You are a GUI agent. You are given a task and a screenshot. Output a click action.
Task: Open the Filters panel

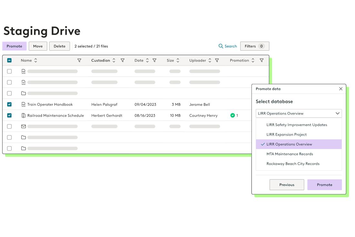pos(255,46)
